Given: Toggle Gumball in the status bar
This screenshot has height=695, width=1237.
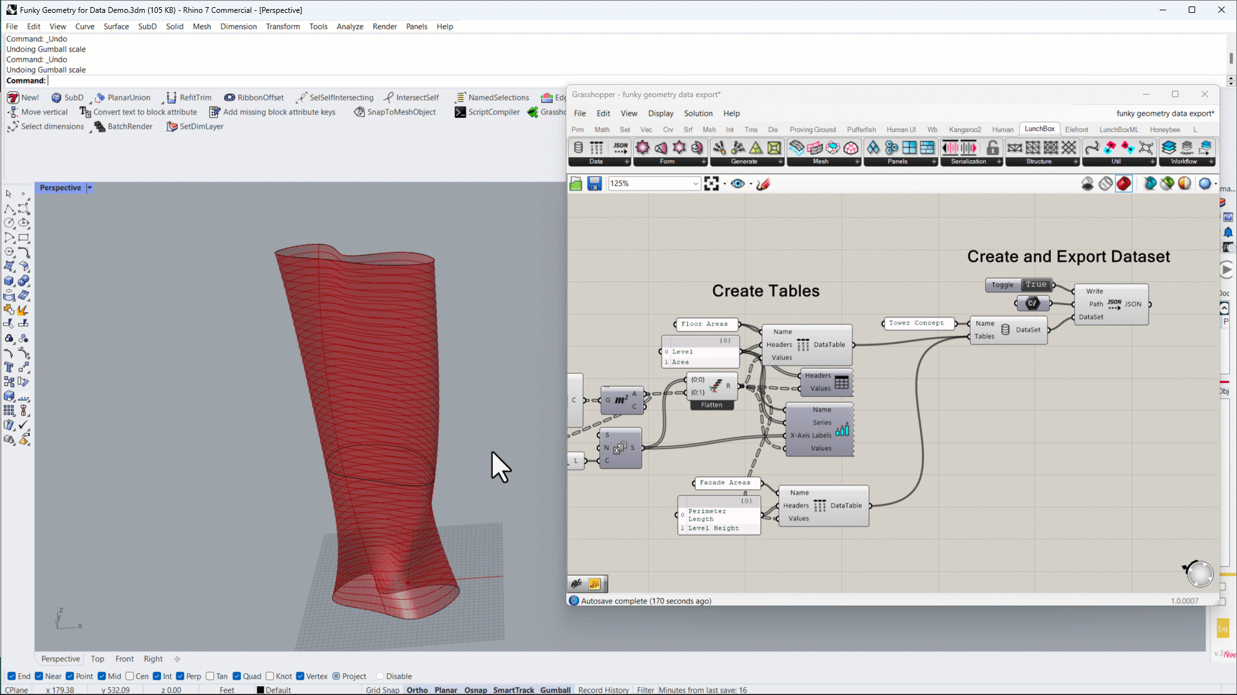Looking at the screenshot, I should click(x=555, y=690).
